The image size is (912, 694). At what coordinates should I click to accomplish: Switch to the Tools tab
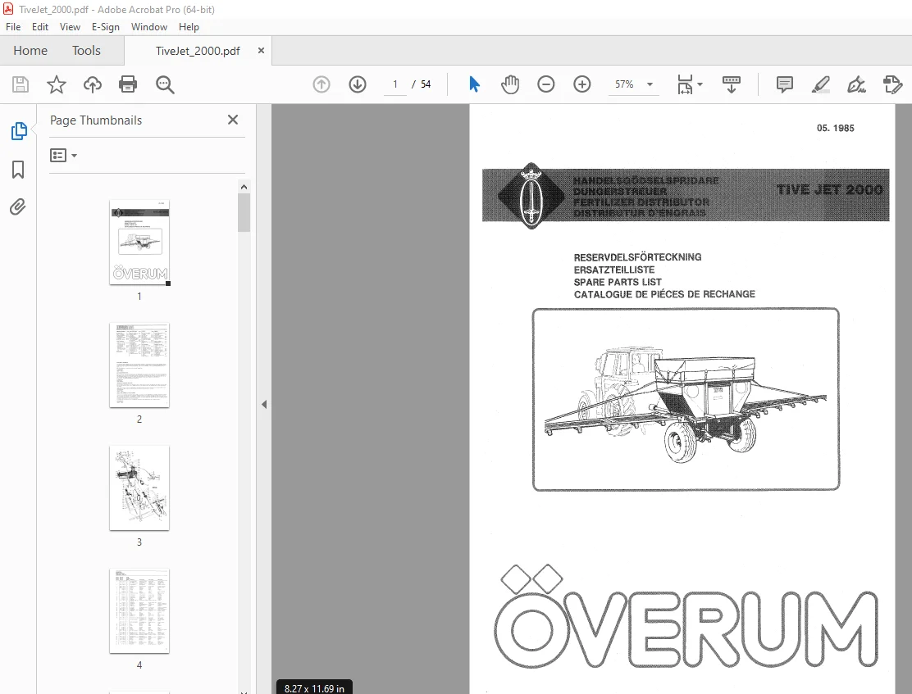(86, 51)
